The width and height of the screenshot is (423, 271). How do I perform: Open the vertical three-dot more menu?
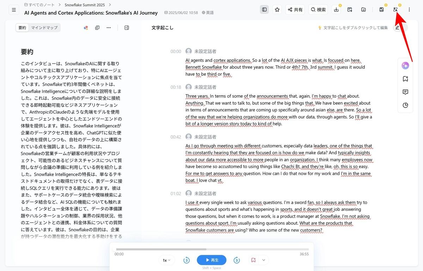click(x=409, y=9)
